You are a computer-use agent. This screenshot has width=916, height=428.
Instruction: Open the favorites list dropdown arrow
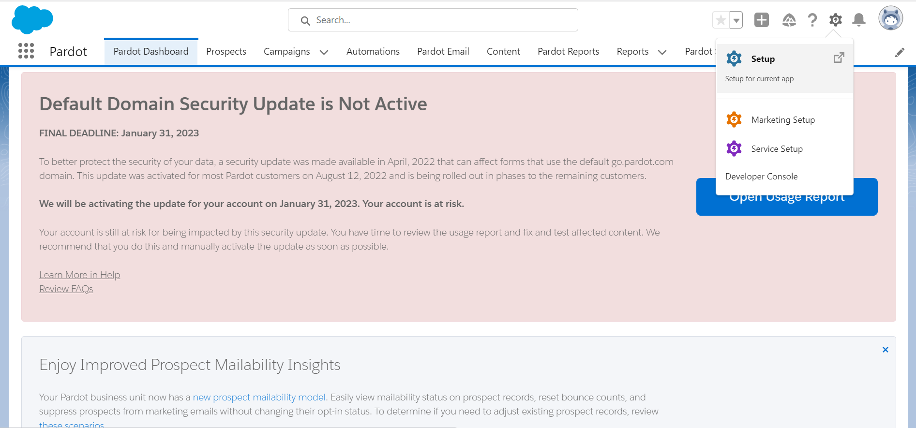(736, 20)
